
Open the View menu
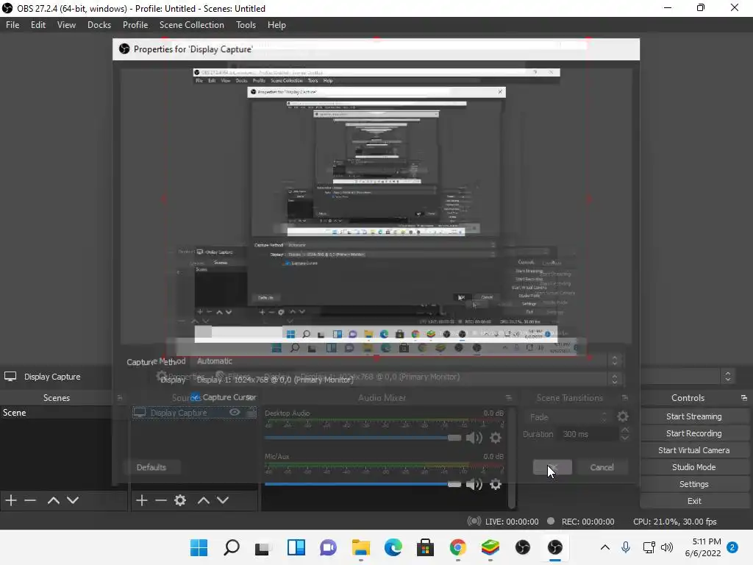[66, 25]
